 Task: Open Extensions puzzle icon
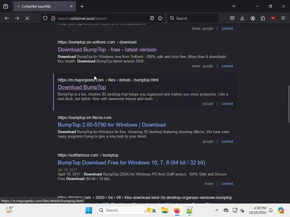(263, 18)
